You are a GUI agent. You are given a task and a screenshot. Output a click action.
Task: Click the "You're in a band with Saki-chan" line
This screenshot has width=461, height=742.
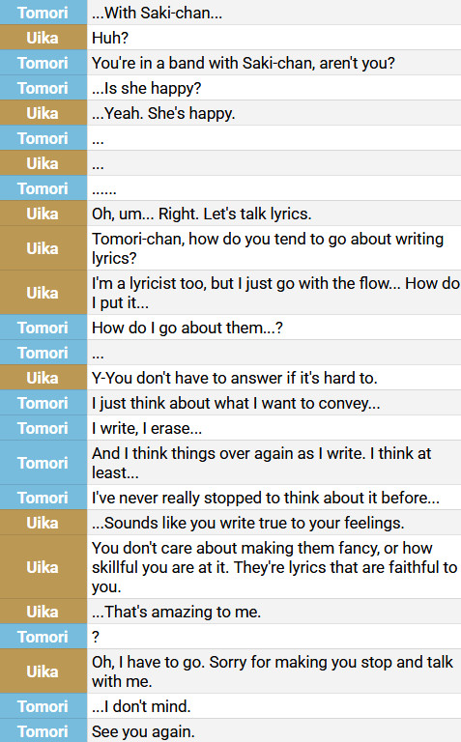[x=244, y=63]
